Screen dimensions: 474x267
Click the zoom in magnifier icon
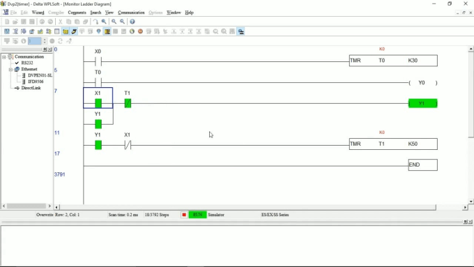pyautogui.click(x=114, y=22)
